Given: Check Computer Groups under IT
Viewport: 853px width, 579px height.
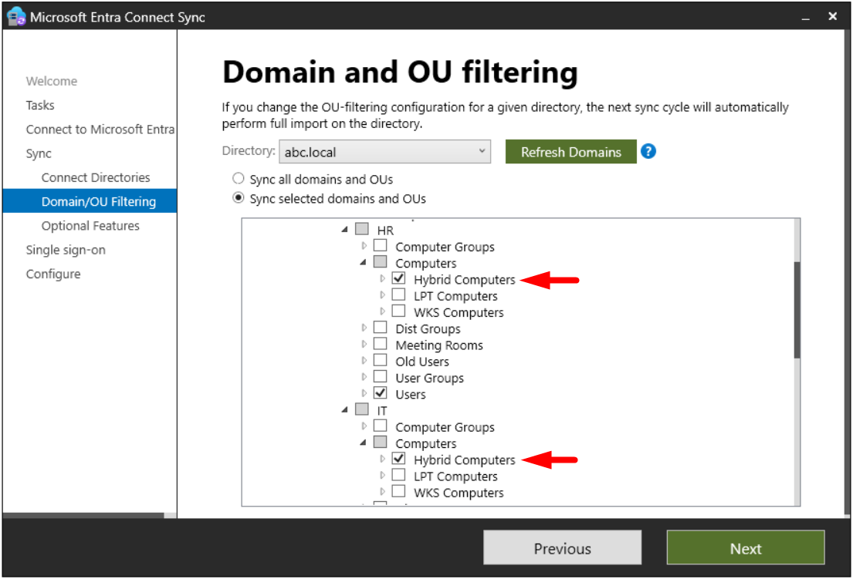Looking at the screenshot, I should (381, 426).
